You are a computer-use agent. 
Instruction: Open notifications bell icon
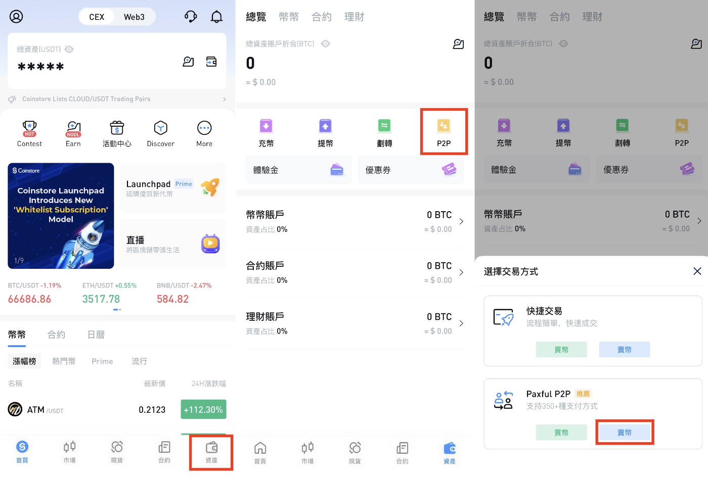[x=216, y=17]
